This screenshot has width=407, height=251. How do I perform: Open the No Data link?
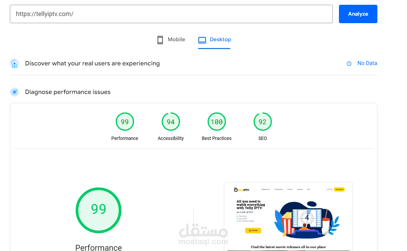pyautogui.click(x=367, y=63)
